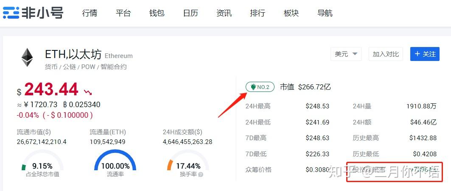Click the -0.04% change text
451x191 pixels.
[28, 115]
